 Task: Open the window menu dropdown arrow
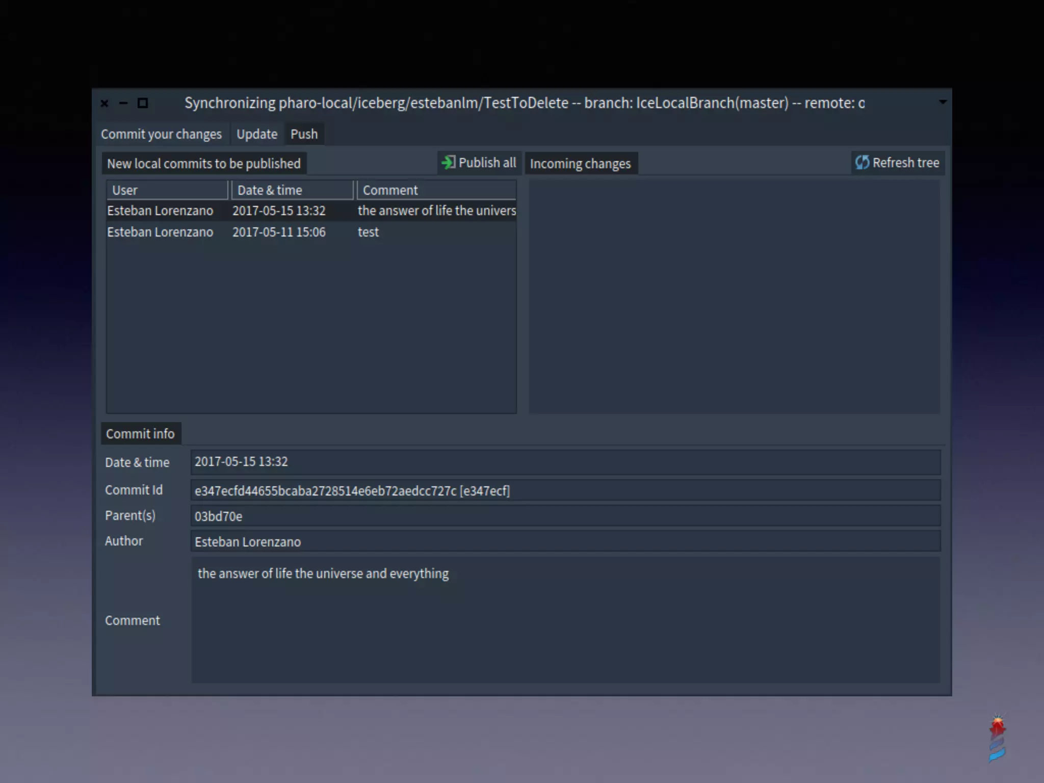pyautogui.click(x=943, y=102)
